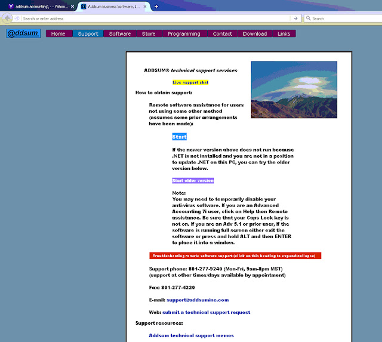
Task: Expand the Troubleshooting remote software support heading
Action: coord(235,256)
